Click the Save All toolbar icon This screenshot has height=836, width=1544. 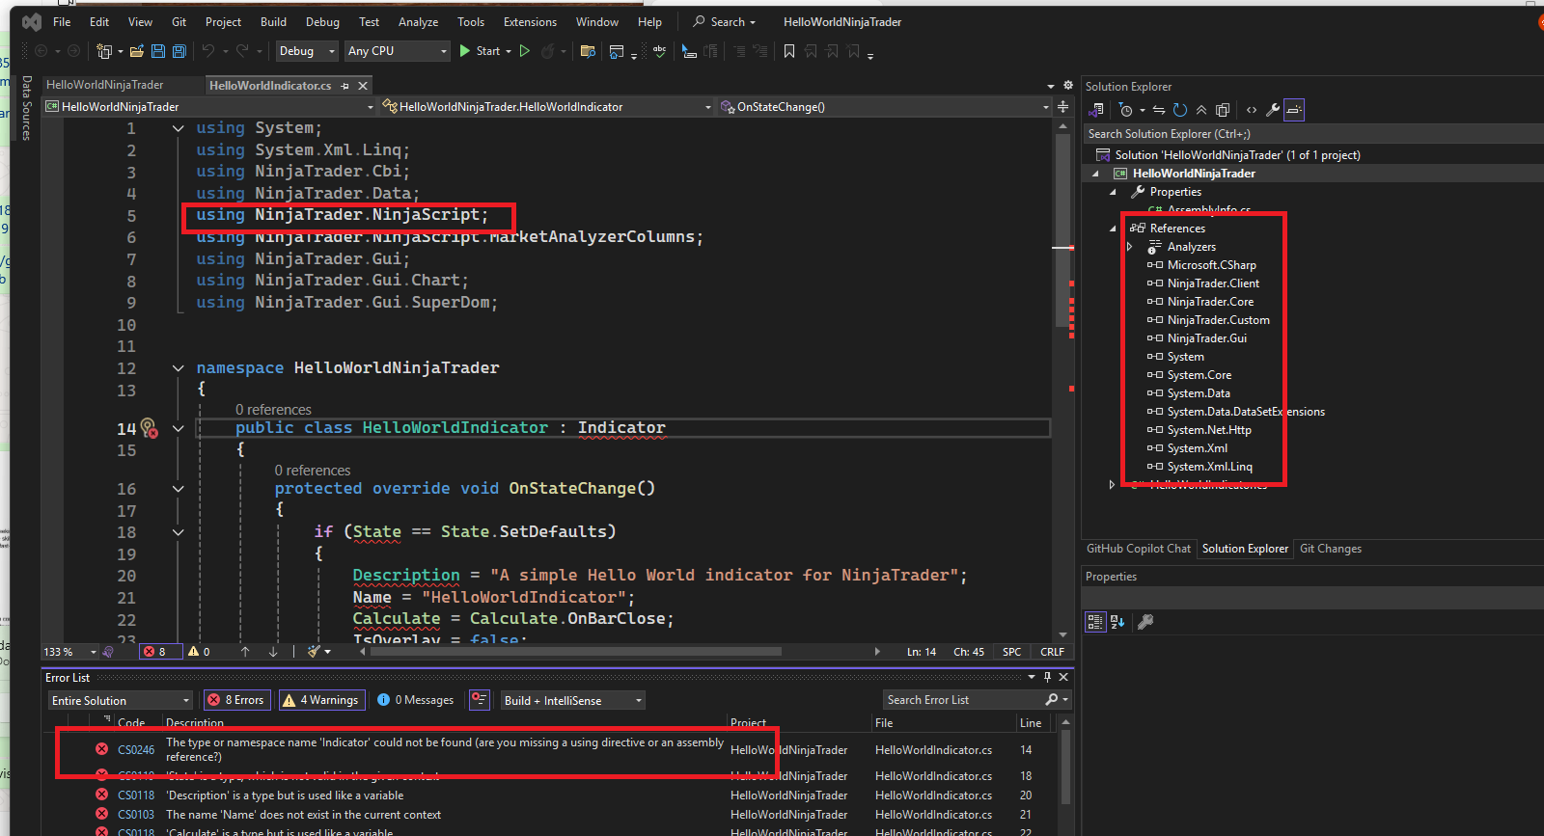(x=179, y=51)
